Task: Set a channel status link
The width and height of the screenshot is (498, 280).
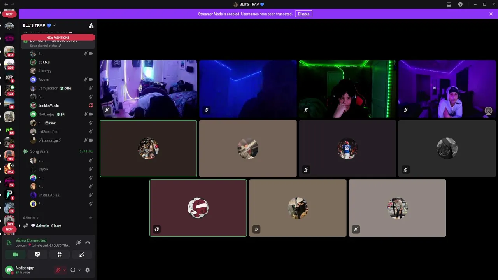Action: pos(46,45)
